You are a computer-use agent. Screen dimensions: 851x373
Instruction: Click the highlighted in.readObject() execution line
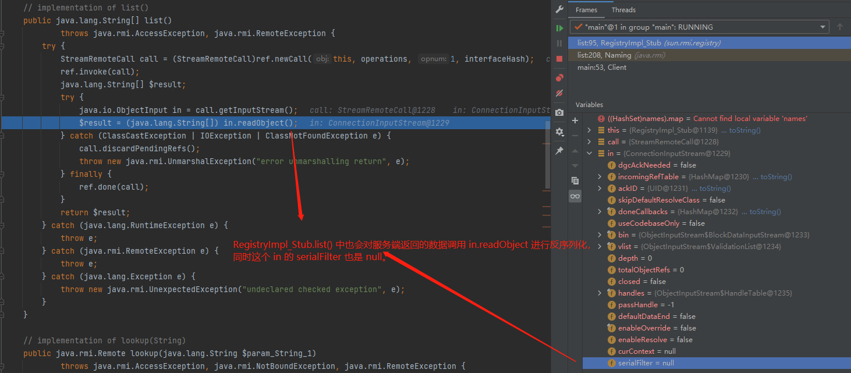click(275, 123)
